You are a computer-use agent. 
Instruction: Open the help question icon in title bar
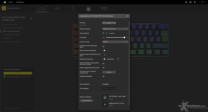coord(190,2)
